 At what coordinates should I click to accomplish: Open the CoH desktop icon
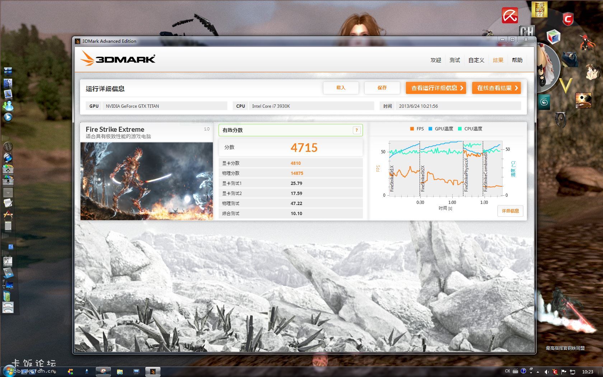pos(527,31)
